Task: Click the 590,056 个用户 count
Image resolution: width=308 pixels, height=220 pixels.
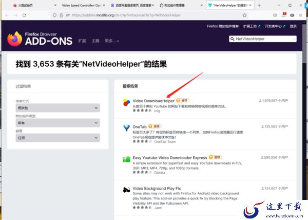Action: pyautogui.click(x=274, y=157)
